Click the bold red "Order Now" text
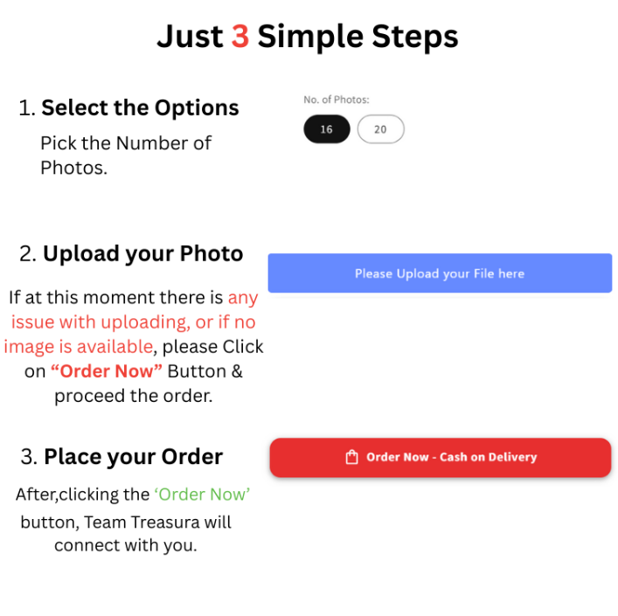 pos(107,371)
